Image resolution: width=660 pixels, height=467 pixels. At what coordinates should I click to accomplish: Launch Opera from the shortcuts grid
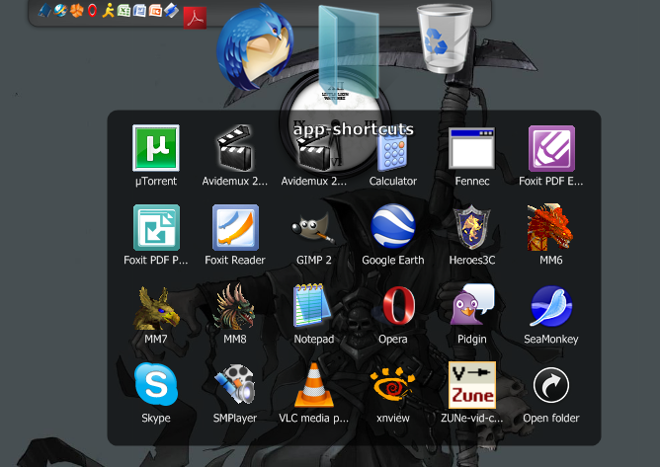point(398,305)
